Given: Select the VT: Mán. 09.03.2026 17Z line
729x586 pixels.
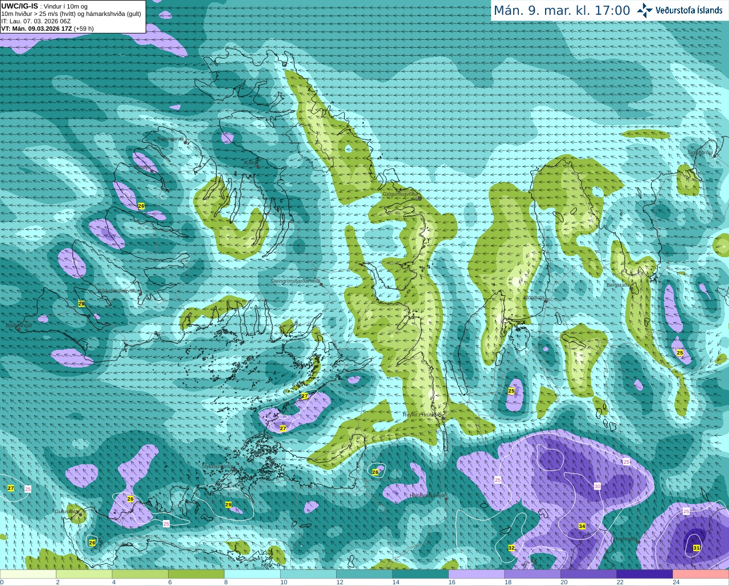Looking at the screenshot, I should 47,28.
